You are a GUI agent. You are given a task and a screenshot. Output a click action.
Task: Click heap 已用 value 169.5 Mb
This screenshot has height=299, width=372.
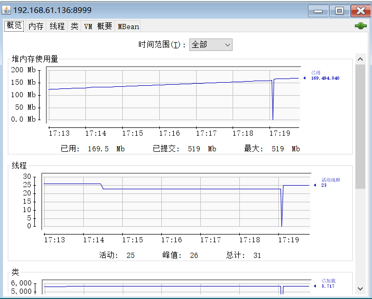click(x=106, y=149)
